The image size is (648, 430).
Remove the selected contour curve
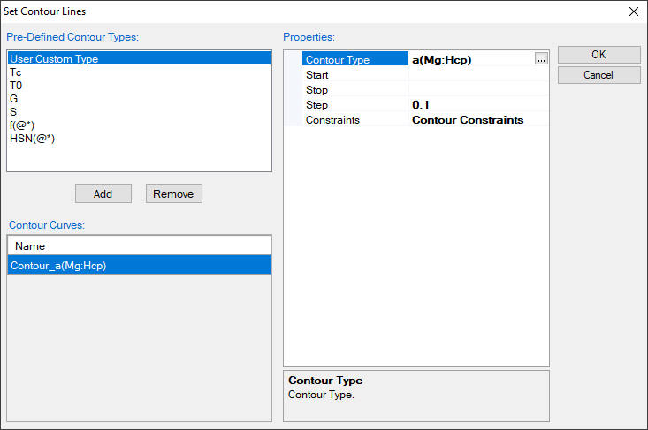tap(174, 193)
